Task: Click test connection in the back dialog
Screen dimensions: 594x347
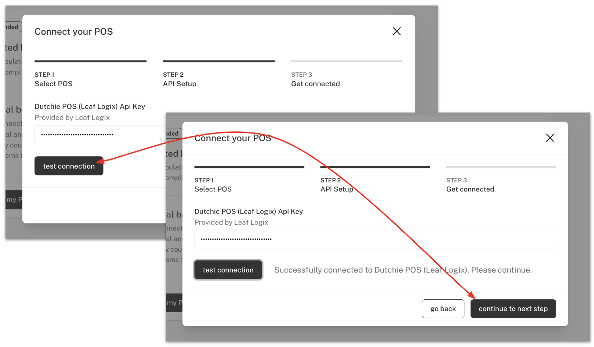Action: coord(69,166)
